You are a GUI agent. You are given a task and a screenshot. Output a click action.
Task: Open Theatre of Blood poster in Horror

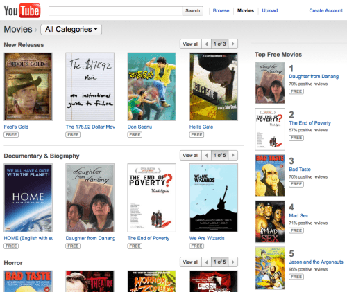tap(90, 282)
